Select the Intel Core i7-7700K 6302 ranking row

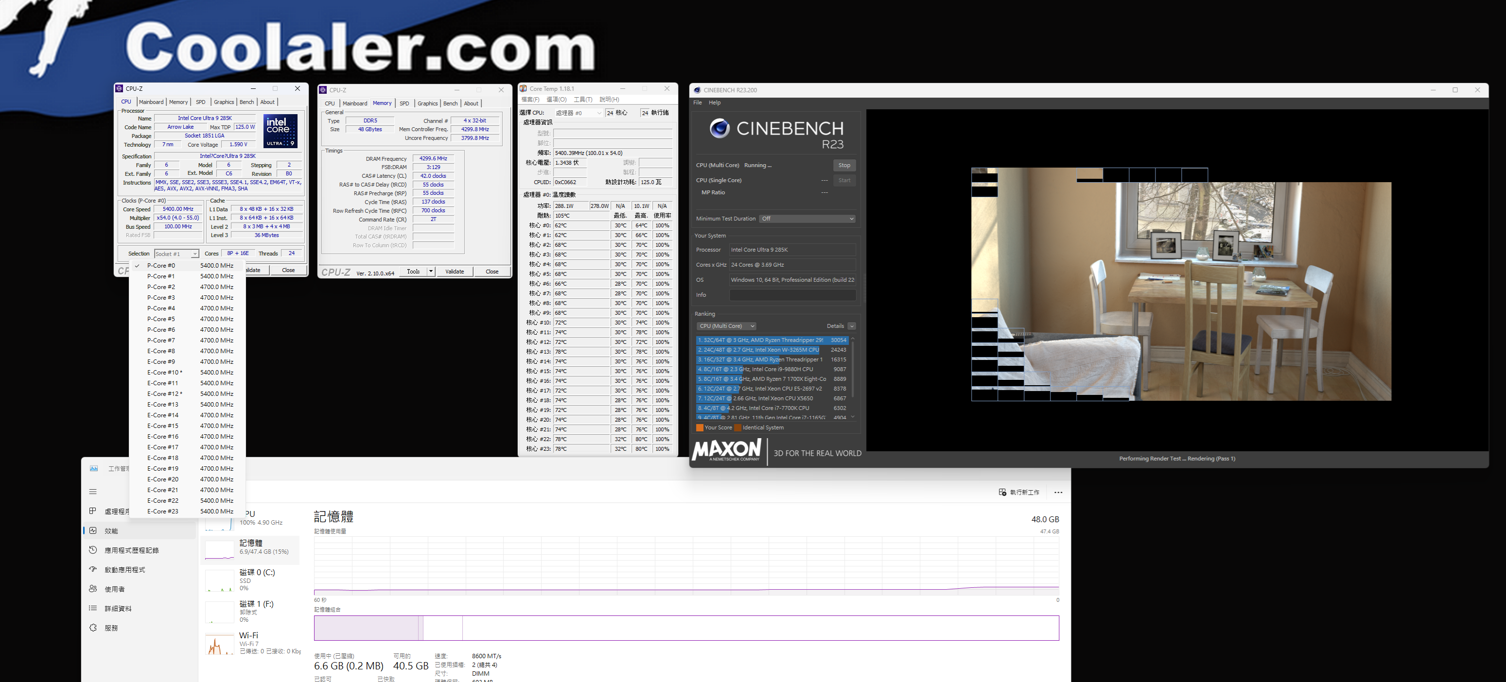click(771, 408)
